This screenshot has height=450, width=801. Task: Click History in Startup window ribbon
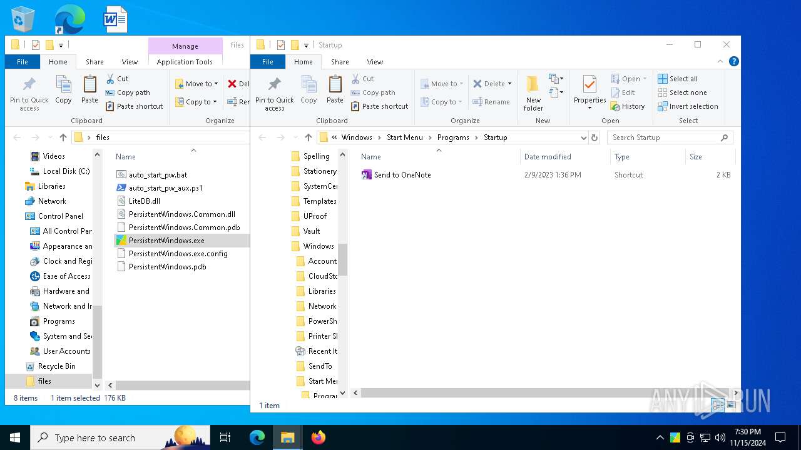pos(628,106)
